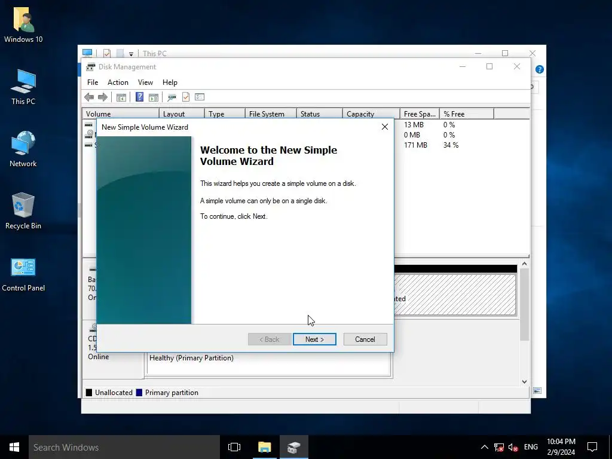Click the Forward arrow in Disk Management toolbar
Image resolution: width=612 pixels, height=459 pixels.
[103, 97]
